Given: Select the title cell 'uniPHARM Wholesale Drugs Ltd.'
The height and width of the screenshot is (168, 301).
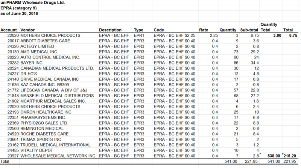Looking at the screenshot, I should 33,3.
